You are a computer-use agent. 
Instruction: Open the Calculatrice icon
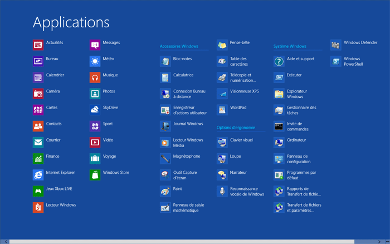165,77
